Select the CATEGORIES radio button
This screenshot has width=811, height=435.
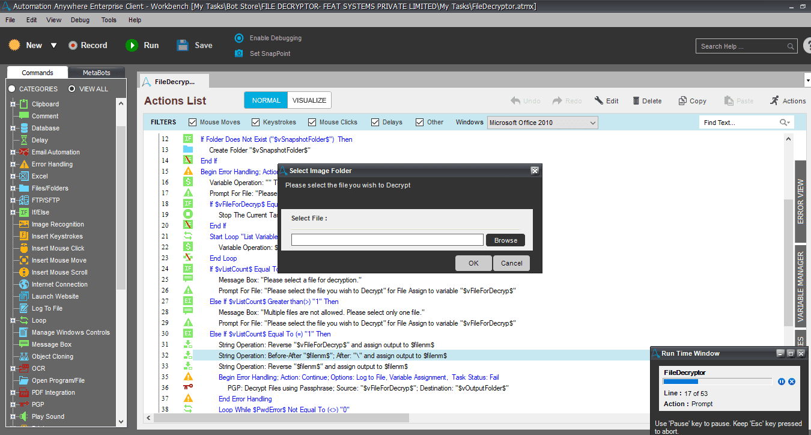click(12, 89)
